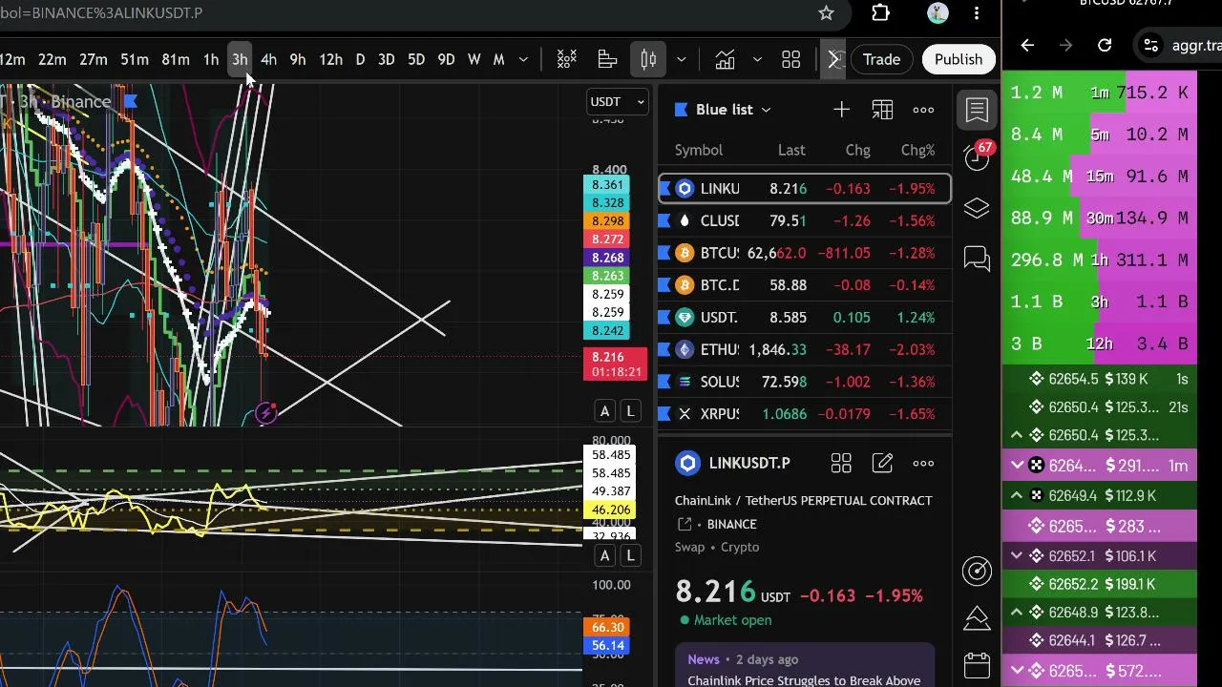
Task: Open the Blue list three-dot menu
Action: pos(923,110)
